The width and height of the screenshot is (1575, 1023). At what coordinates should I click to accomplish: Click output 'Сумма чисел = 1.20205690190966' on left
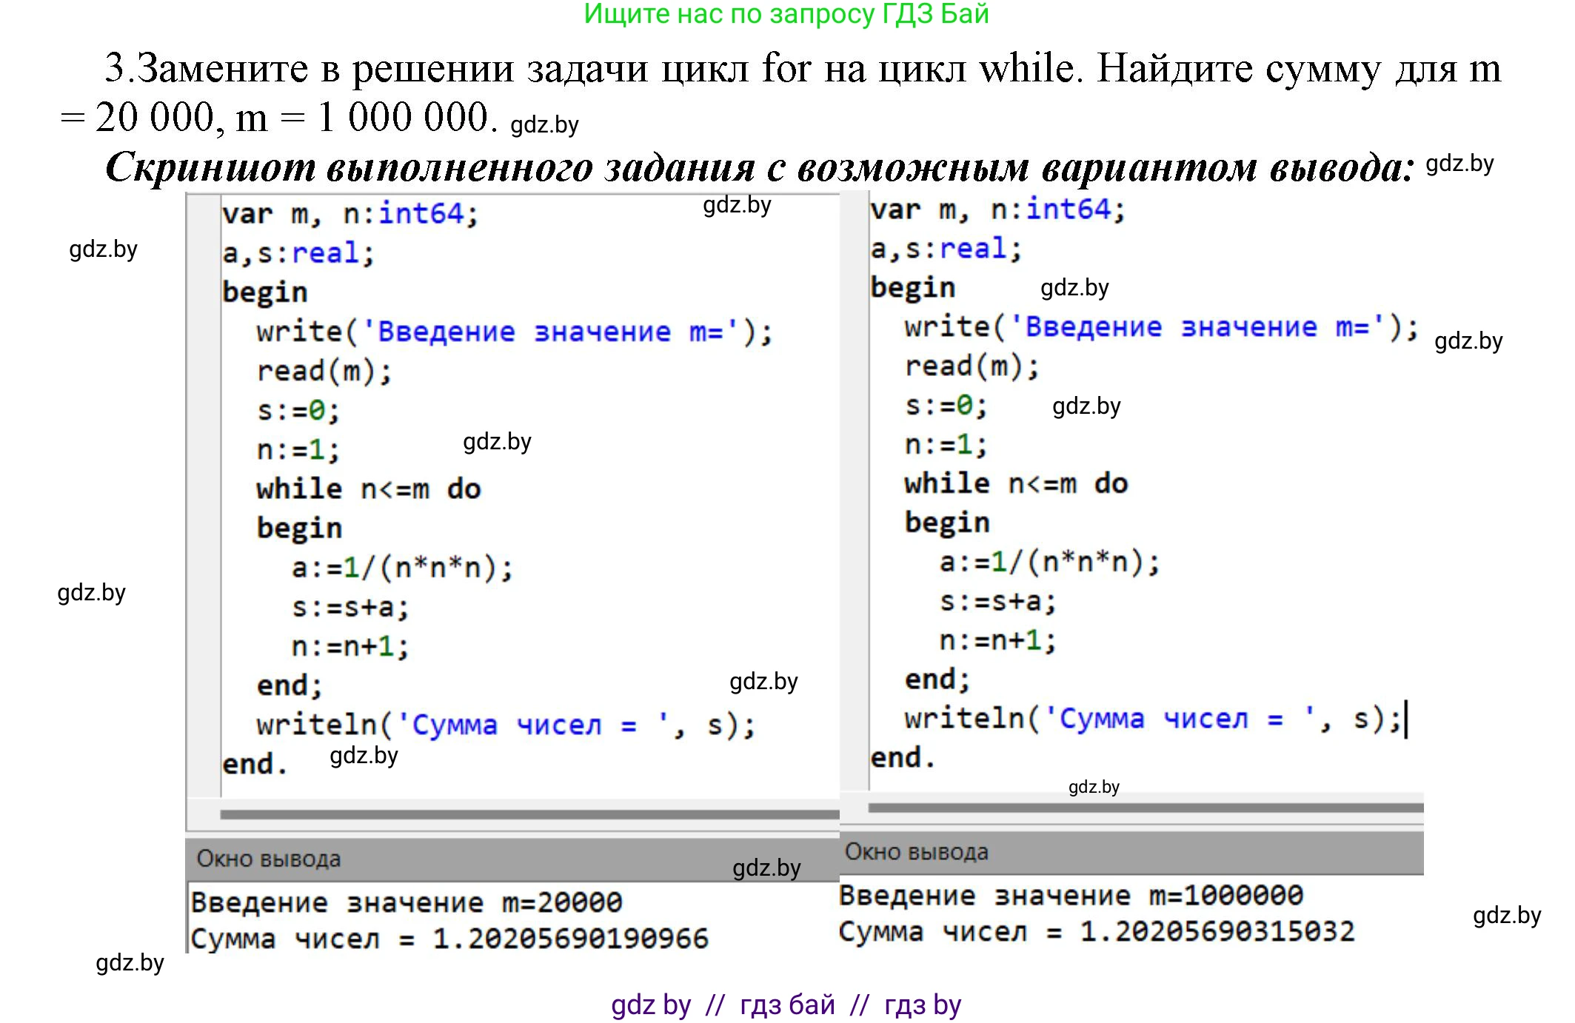click(449, 939)
